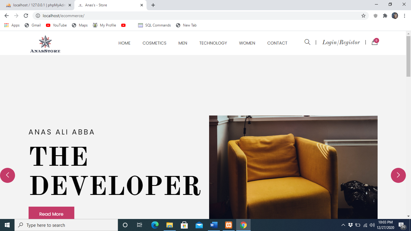Click the scrollbar down arrow
The width and height of the screenshot is (411, 231).
click(408, 216)
